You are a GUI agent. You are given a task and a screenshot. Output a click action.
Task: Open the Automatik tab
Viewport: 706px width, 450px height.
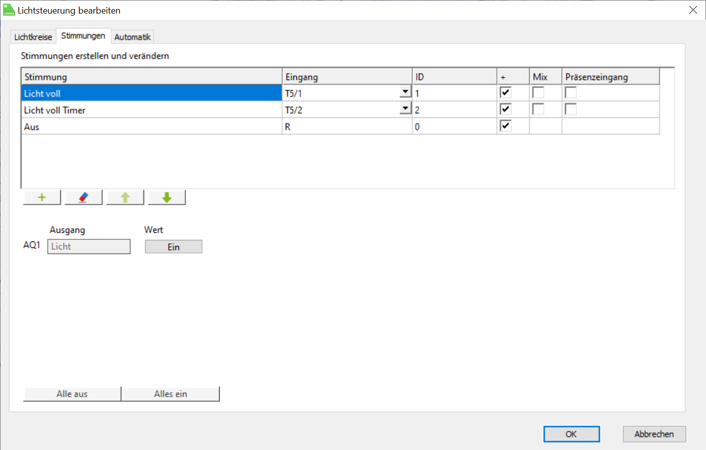point(133,37)
